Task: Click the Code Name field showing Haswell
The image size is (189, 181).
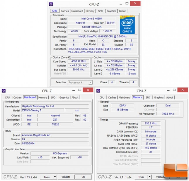Action: click(x=80, y=23)
